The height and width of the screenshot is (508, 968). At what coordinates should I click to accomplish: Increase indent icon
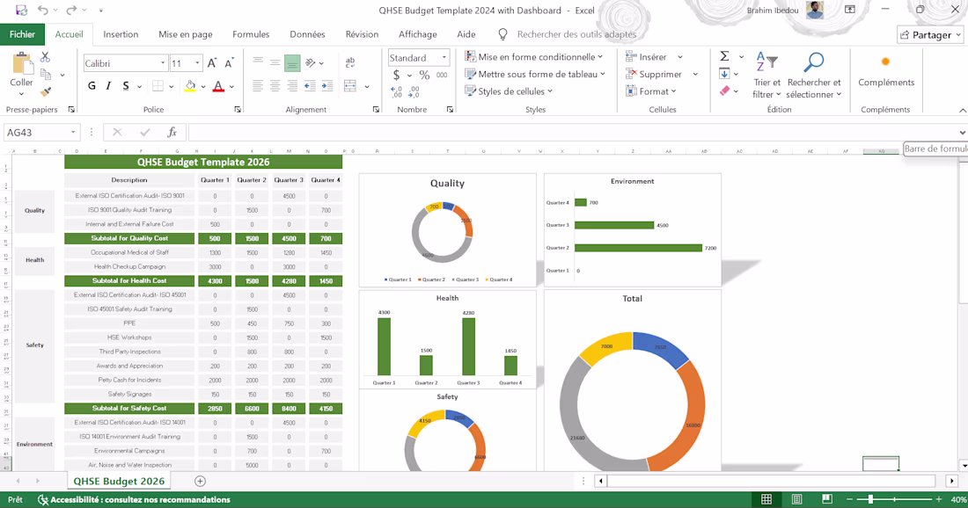[327, 86]
